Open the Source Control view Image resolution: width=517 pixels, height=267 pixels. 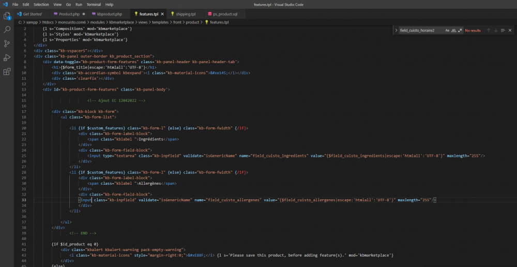(7, 43)
